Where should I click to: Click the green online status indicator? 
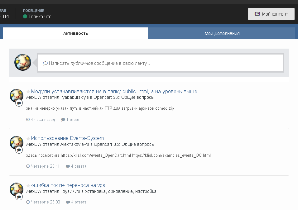coord(25,17)
